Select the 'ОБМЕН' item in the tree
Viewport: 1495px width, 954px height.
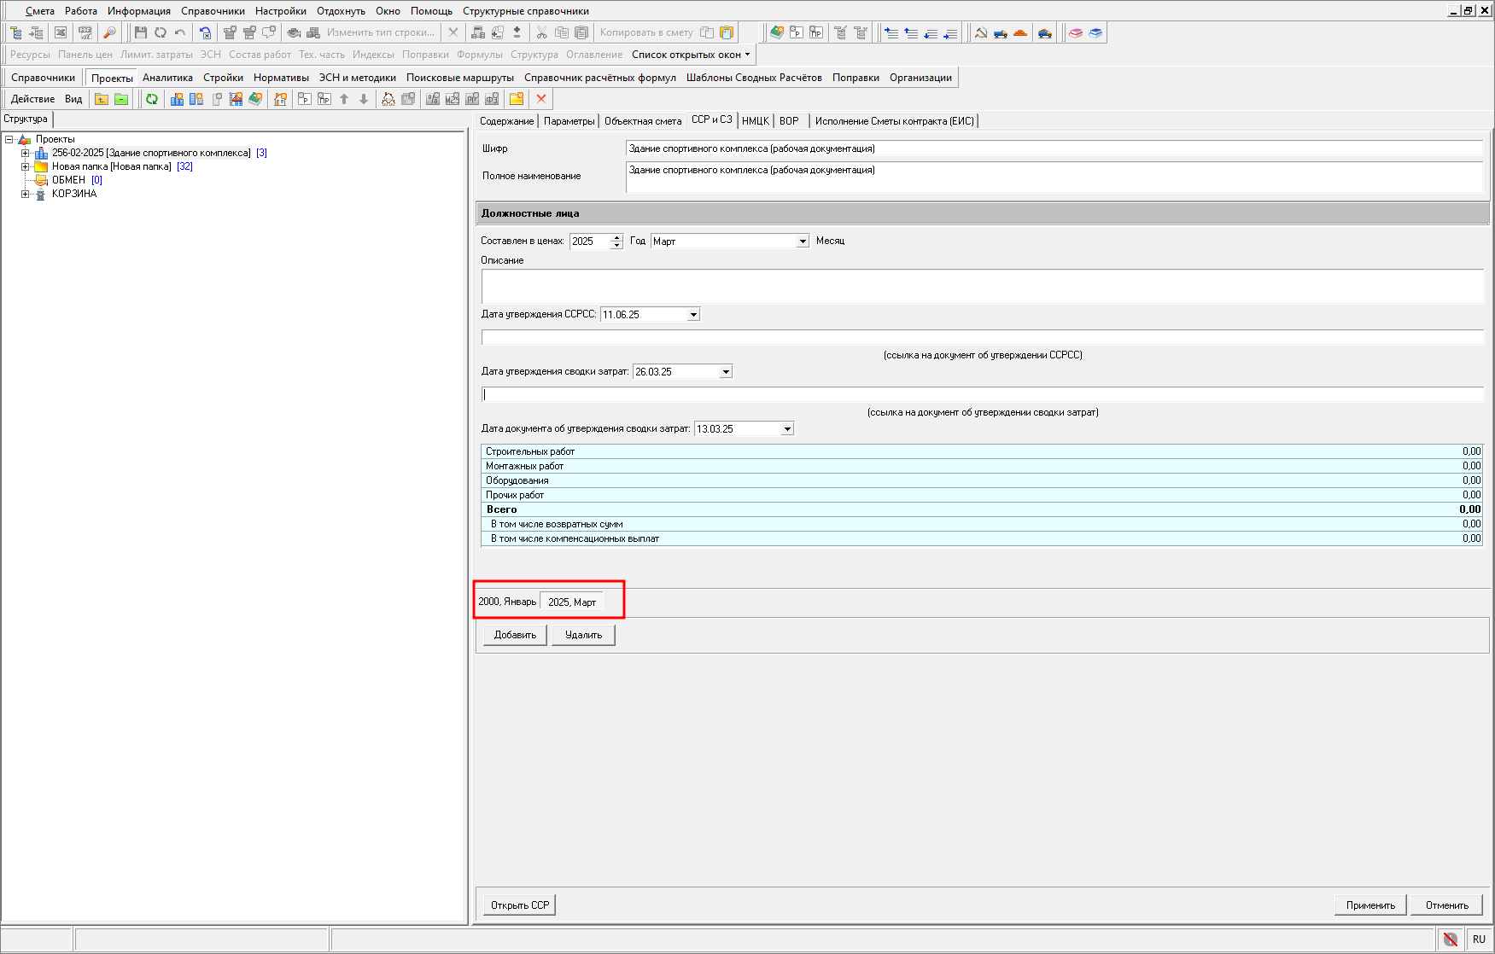click(x=68, y=180)
